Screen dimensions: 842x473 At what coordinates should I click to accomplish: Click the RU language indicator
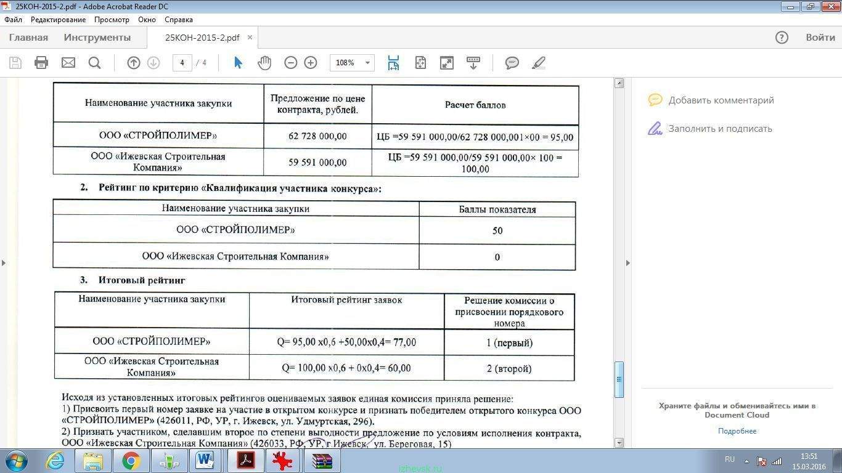tap(730, 459)
